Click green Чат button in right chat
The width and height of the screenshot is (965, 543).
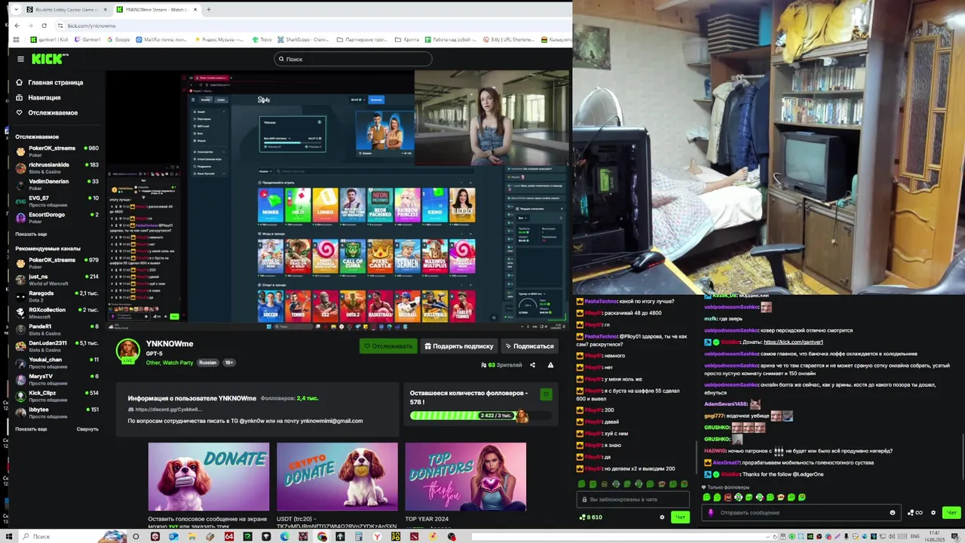[x=951, y=513]
